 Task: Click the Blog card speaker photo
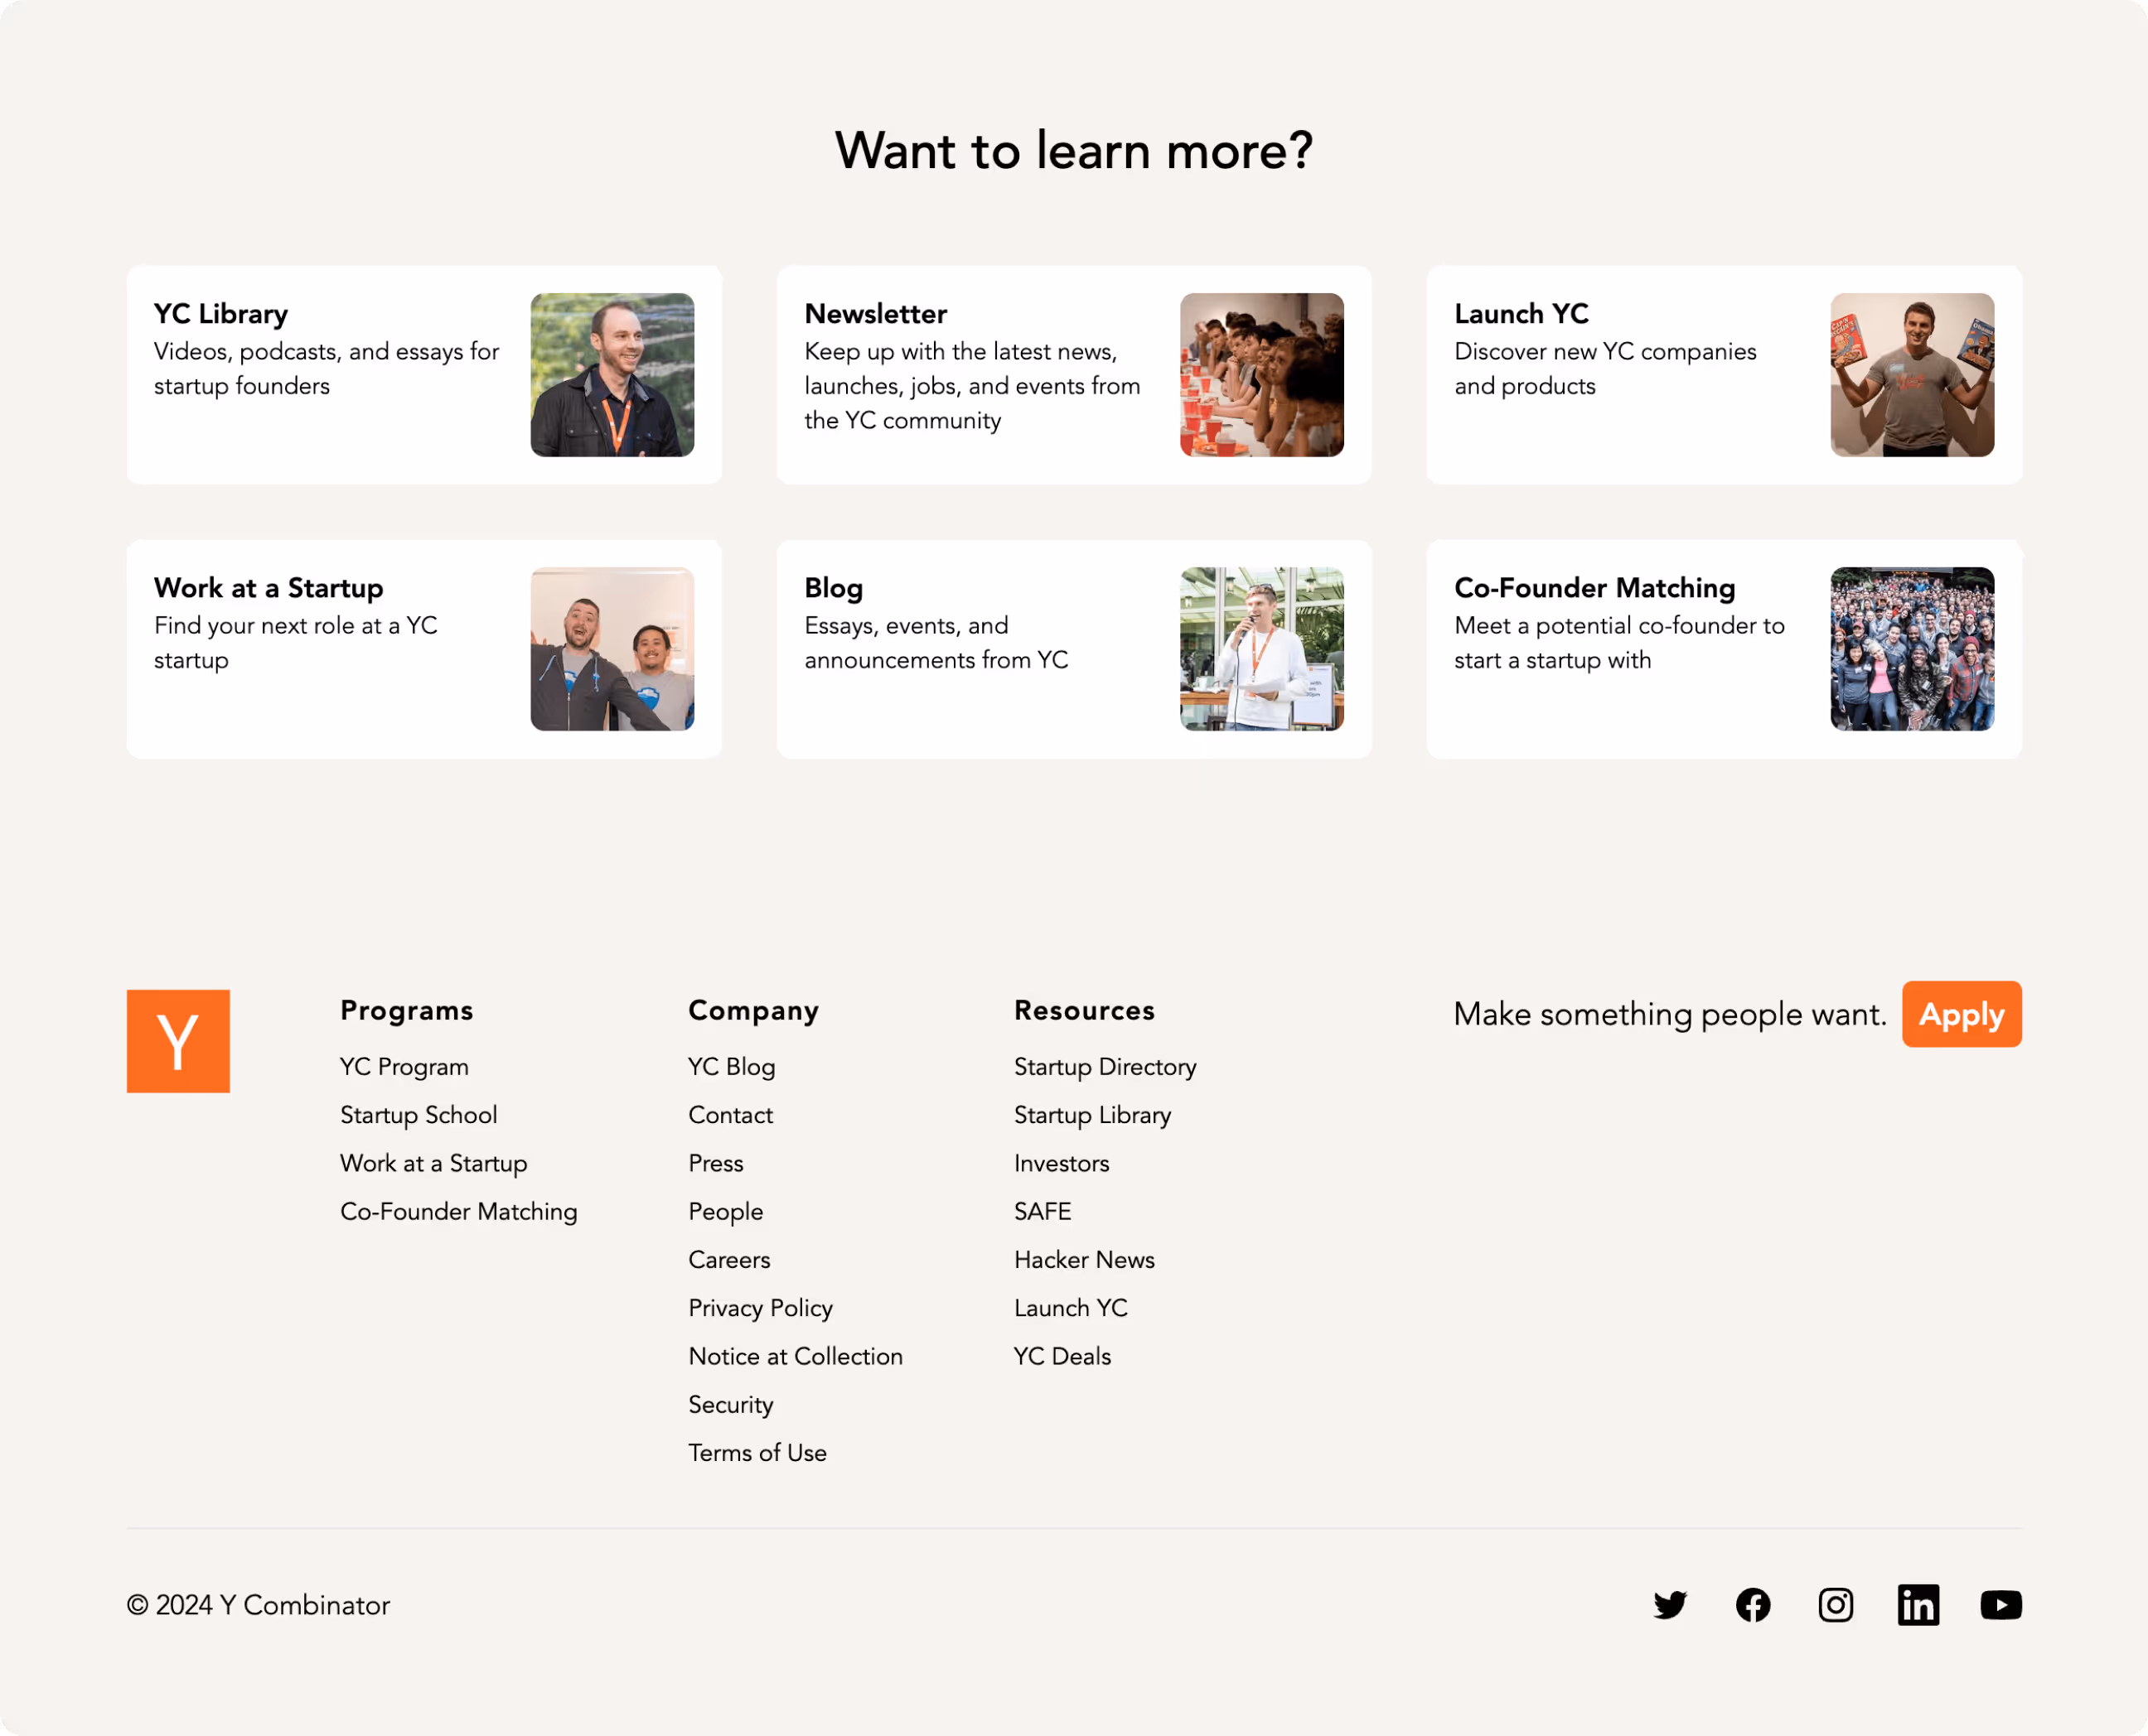pyautogui.click(x=1261, y=649)
